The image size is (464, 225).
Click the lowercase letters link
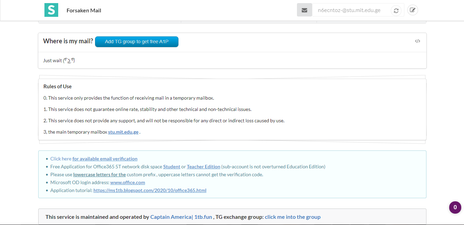[x=100, y=175]
